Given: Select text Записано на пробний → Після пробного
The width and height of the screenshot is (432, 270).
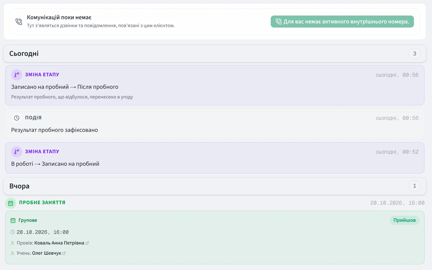Looking at the screenshot, I should coord(65,87).
